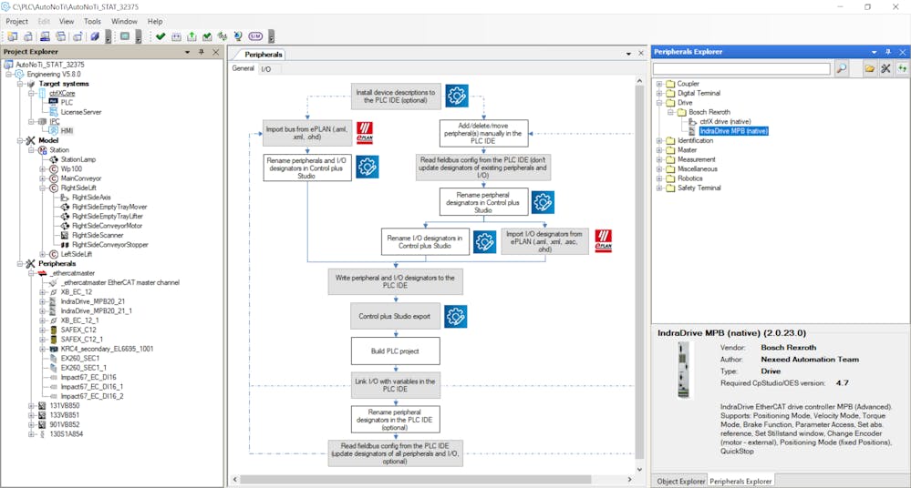Viewport: 911px width, 488px height.
Task: Open the Peripherals Explorer panel dropdown arrow
Action: [x=875, y=52]
